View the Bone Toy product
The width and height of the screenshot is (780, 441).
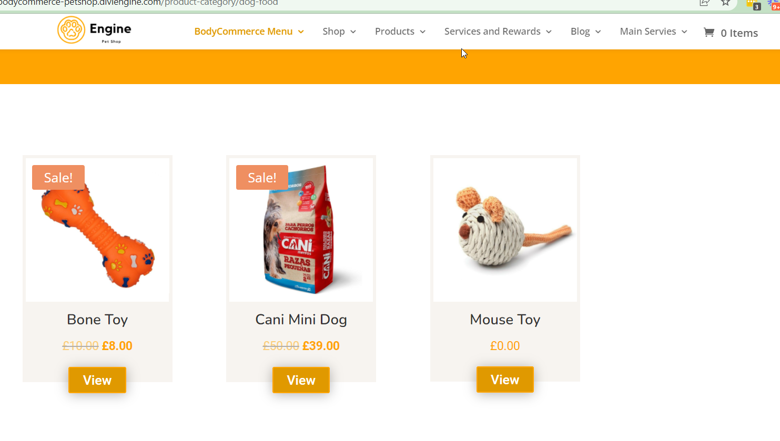[97, 380]
